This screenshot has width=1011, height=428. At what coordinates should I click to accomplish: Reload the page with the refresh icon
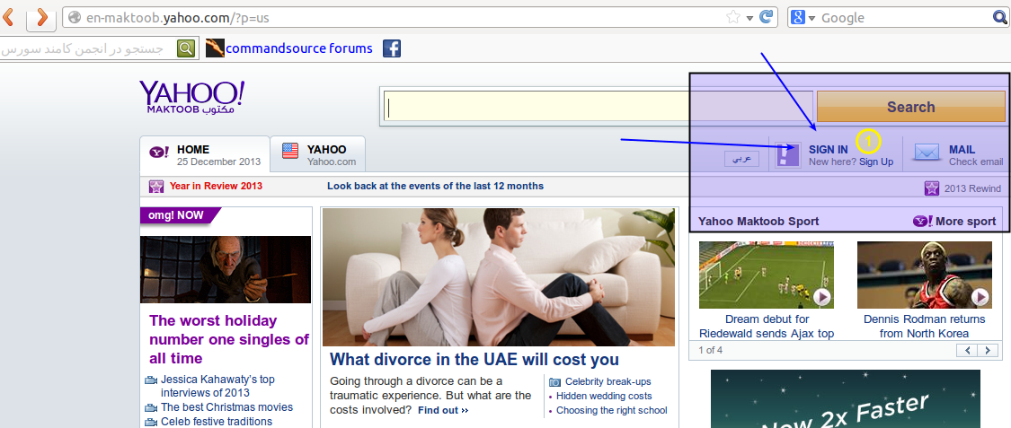[767, 17]
